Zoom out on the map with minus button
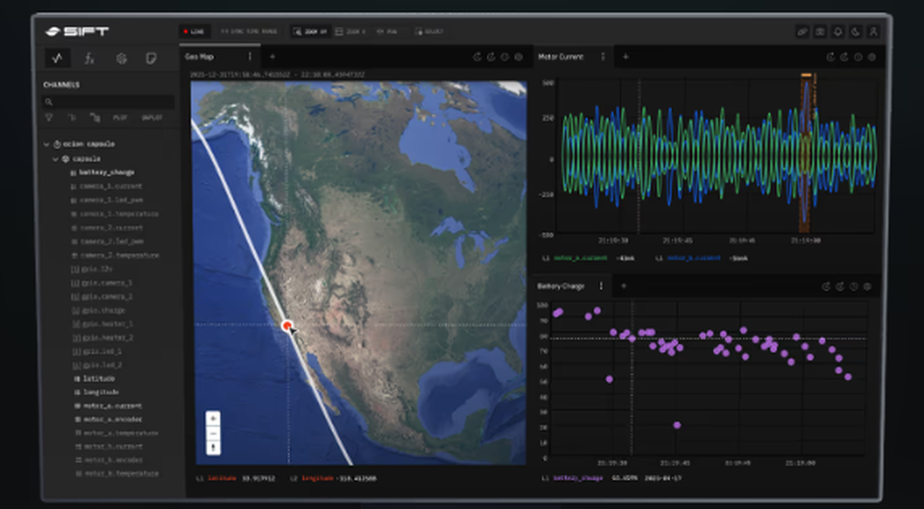 click(x=213, y=433)
